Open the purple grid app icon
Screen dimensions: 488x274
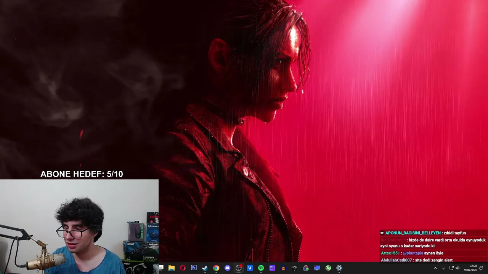pos(272,268)
